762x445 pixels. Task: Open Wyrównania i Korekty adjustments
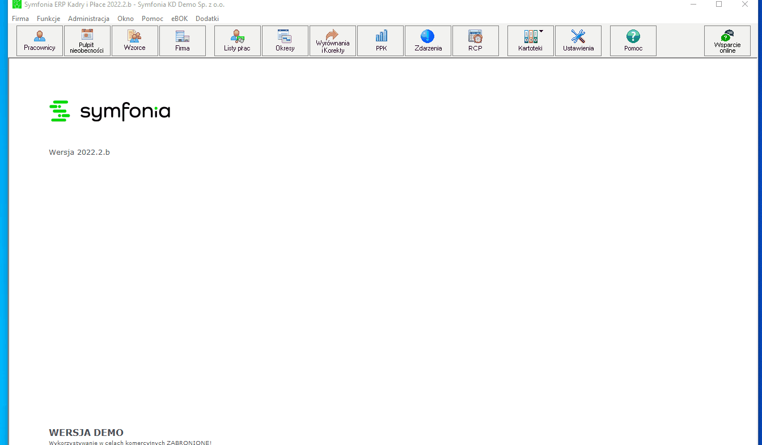[x=333, y=41]
